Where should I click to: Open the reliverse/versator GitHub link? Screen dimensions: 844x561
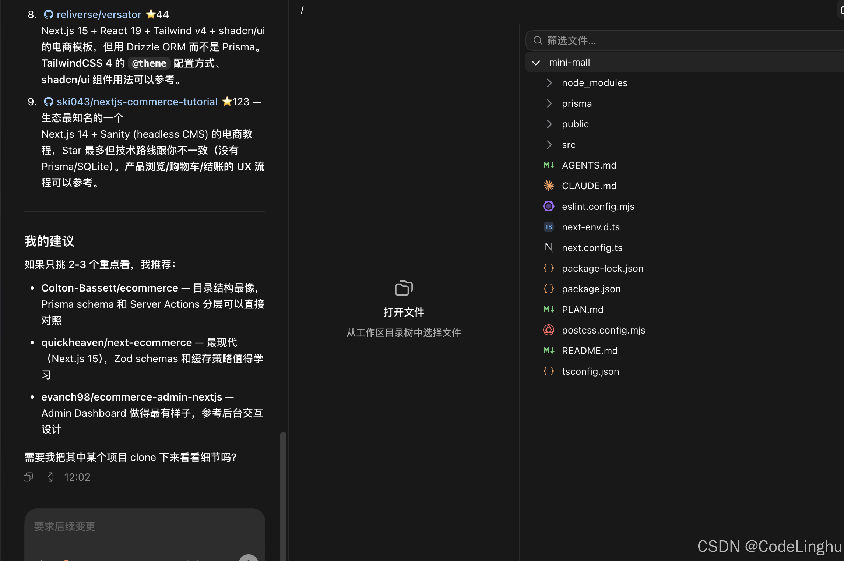(99, 14)
